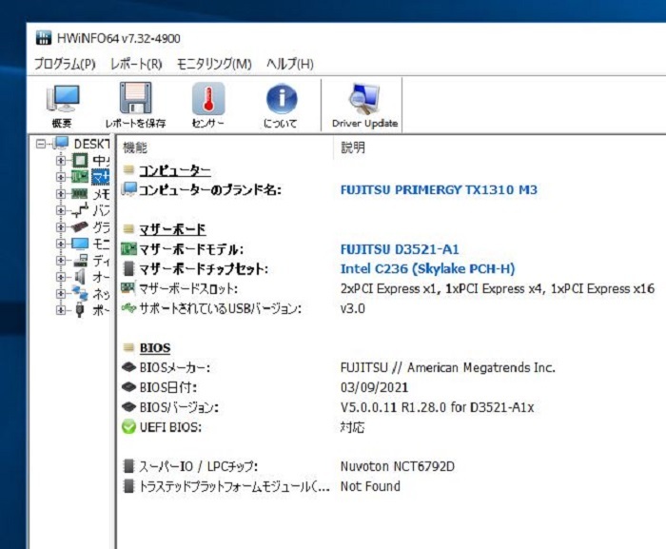Open the 概要 summary toolbar icon
The width and height of the screenshot is (666, 549).
pos(63,99)
